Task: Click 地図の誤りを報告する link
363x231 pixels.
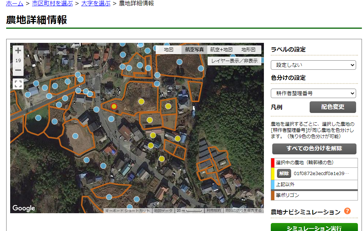Action: [243, 211]
